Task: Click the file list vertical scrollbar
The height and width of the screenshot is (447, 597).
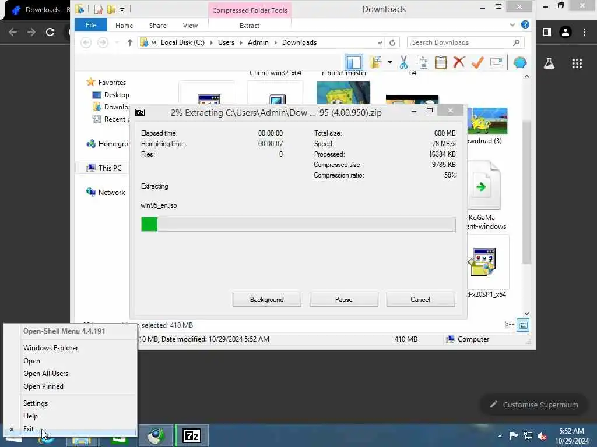Action: [526, 192]
